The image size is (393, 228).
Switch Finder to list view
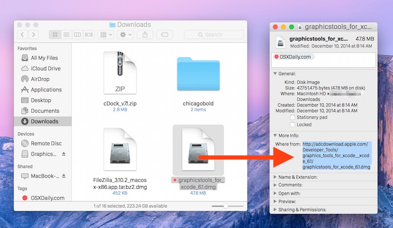(x=66, y=34)
